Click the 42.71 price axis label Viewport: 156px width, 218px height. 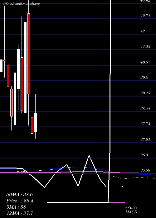pos(145,16)
